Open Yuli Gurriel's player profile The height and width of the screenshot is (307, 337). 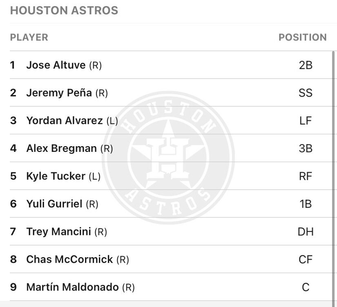tap(54, 204)
